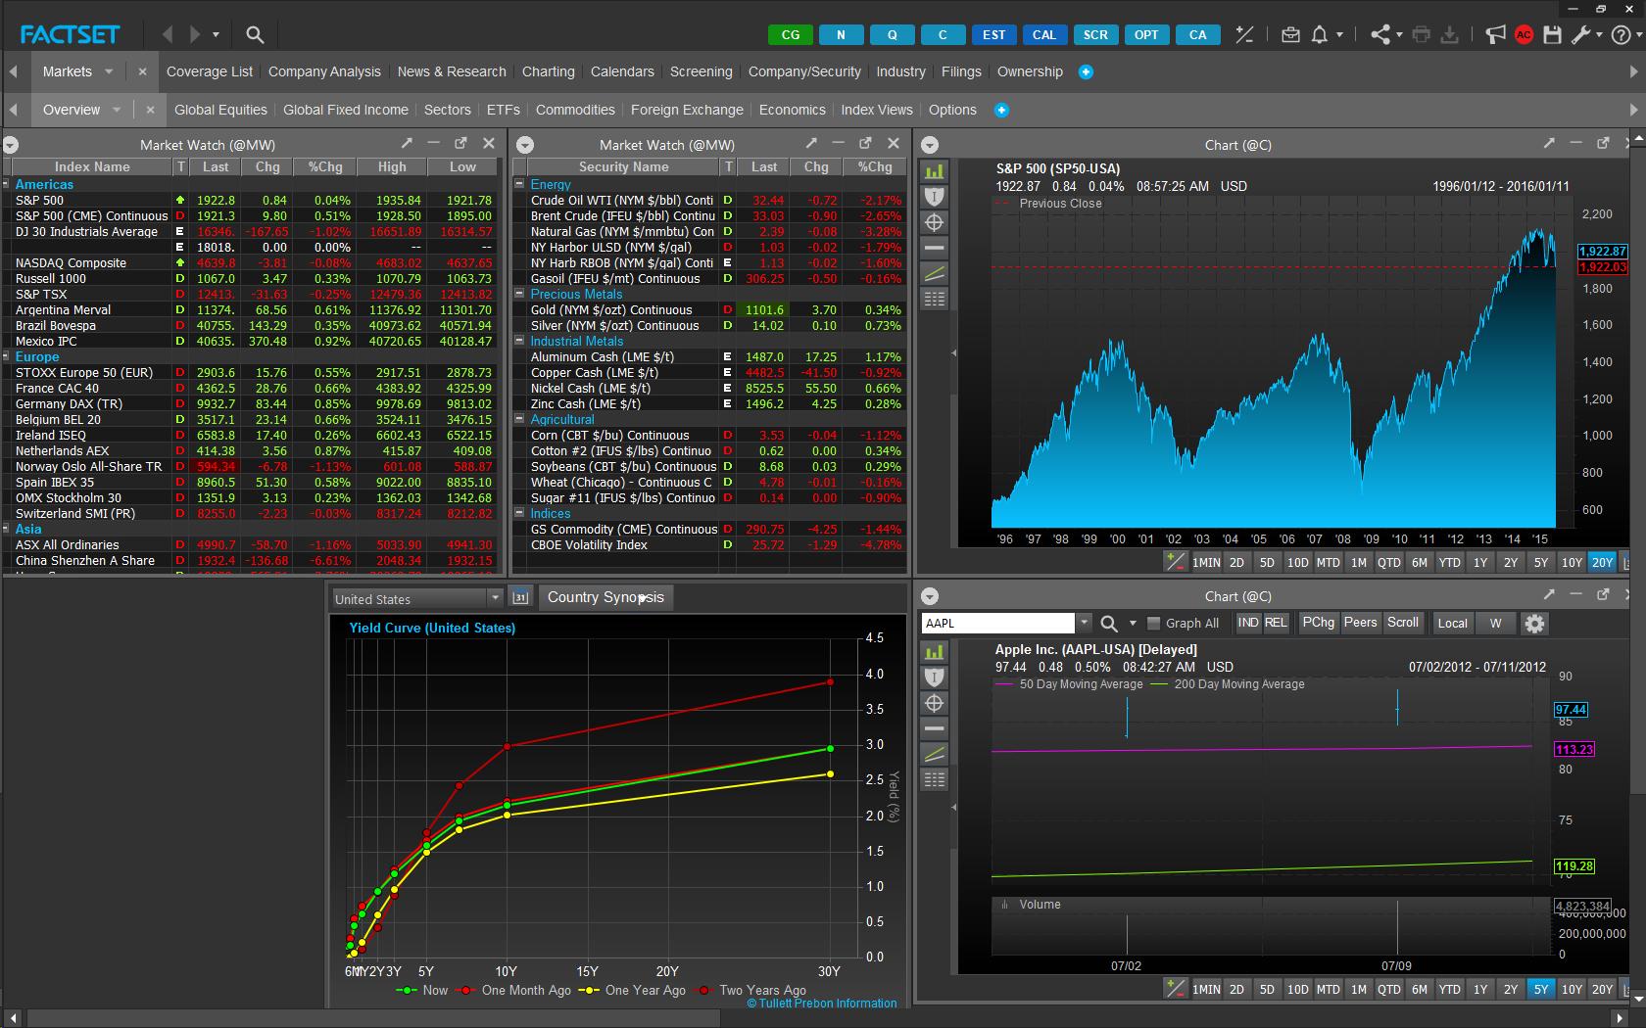The width and height of the screenshot is (1646, 1028).
Task: Open the briefcase portfolio icon
Action: tap(1290, 34)
